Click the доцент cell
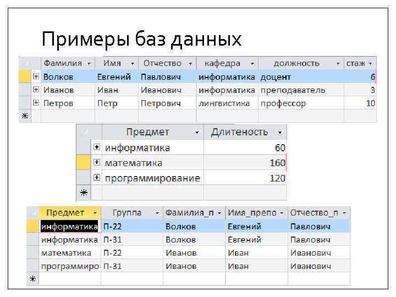Screen dimensions: 396x297 pyautogui.click(x=301, y=77)
